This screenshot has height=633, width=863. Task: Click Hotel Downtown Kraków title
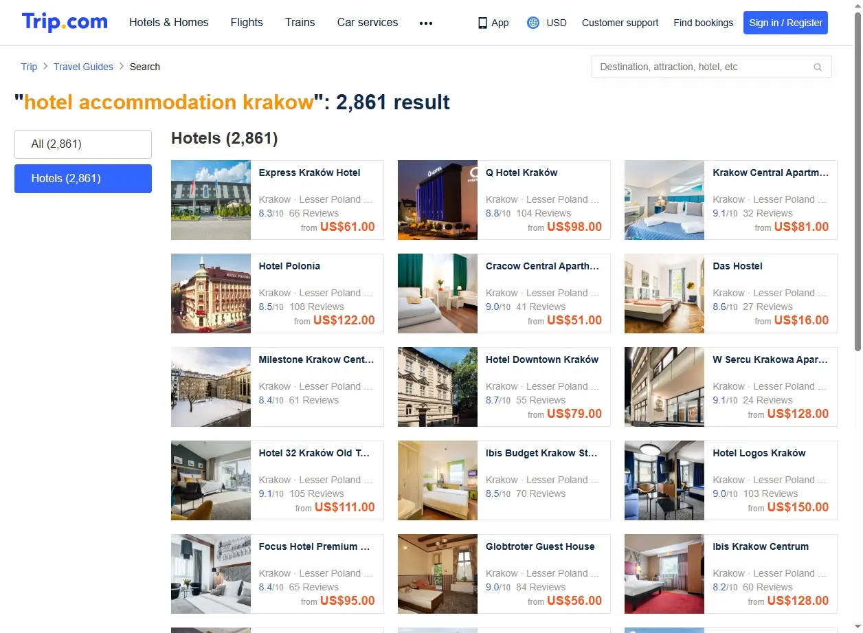(x=542, y=359)
